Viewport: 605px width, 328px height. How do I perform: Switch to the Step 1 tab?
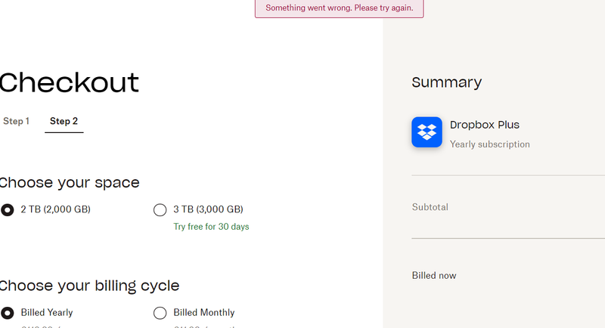point(16,121)
